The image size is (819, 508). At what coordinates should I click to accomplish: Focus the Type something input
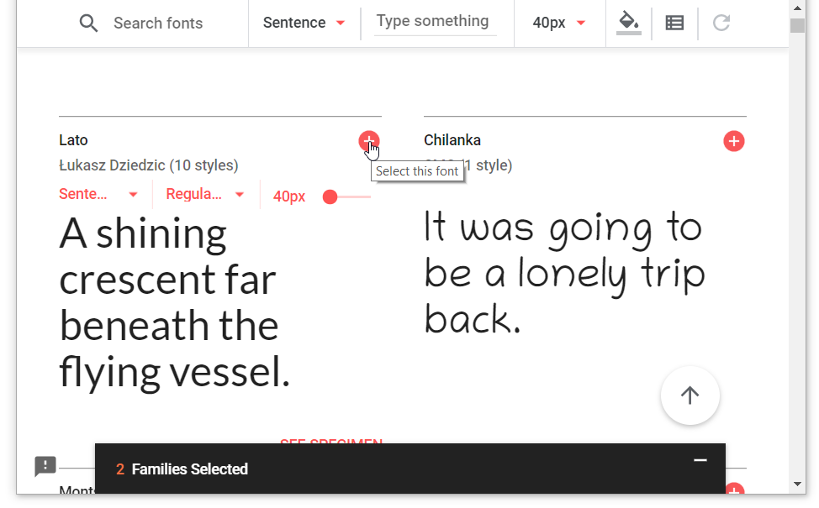tap(435, 22)
